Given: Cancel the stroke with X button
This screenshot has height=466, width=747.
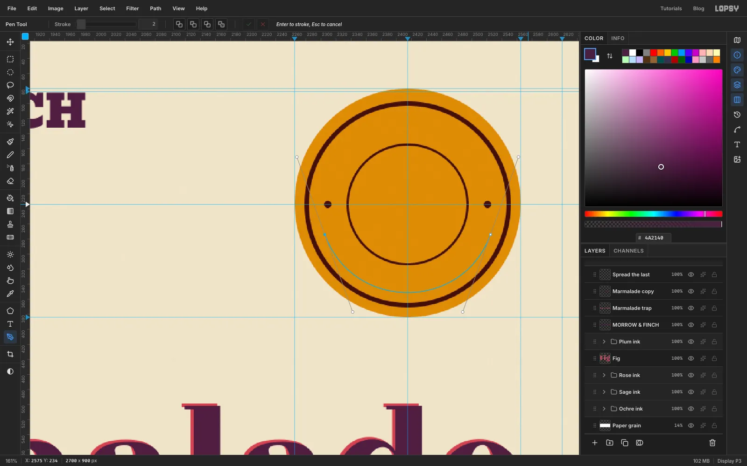Looking at the screenshot, I should point(263,24).
